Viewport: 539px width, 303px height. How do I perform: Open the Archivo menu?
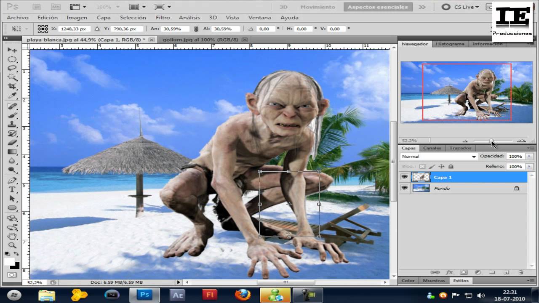[x=18, y=18]
